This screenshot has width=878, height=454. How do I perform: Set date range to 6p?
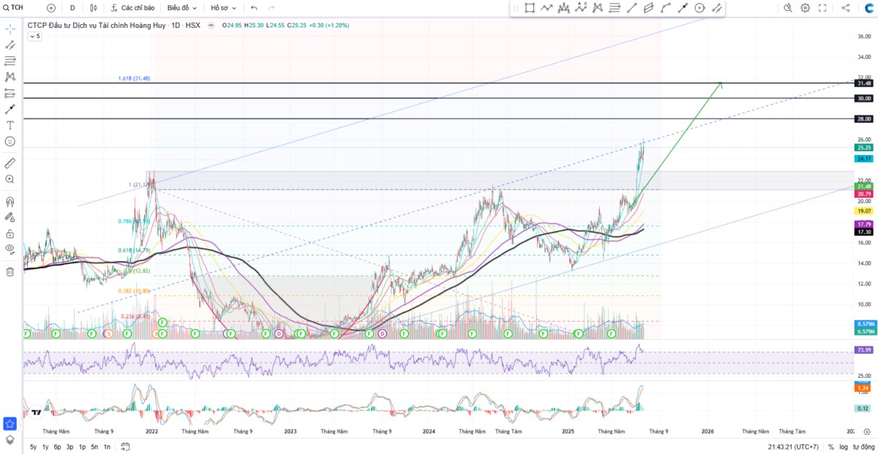57,447
